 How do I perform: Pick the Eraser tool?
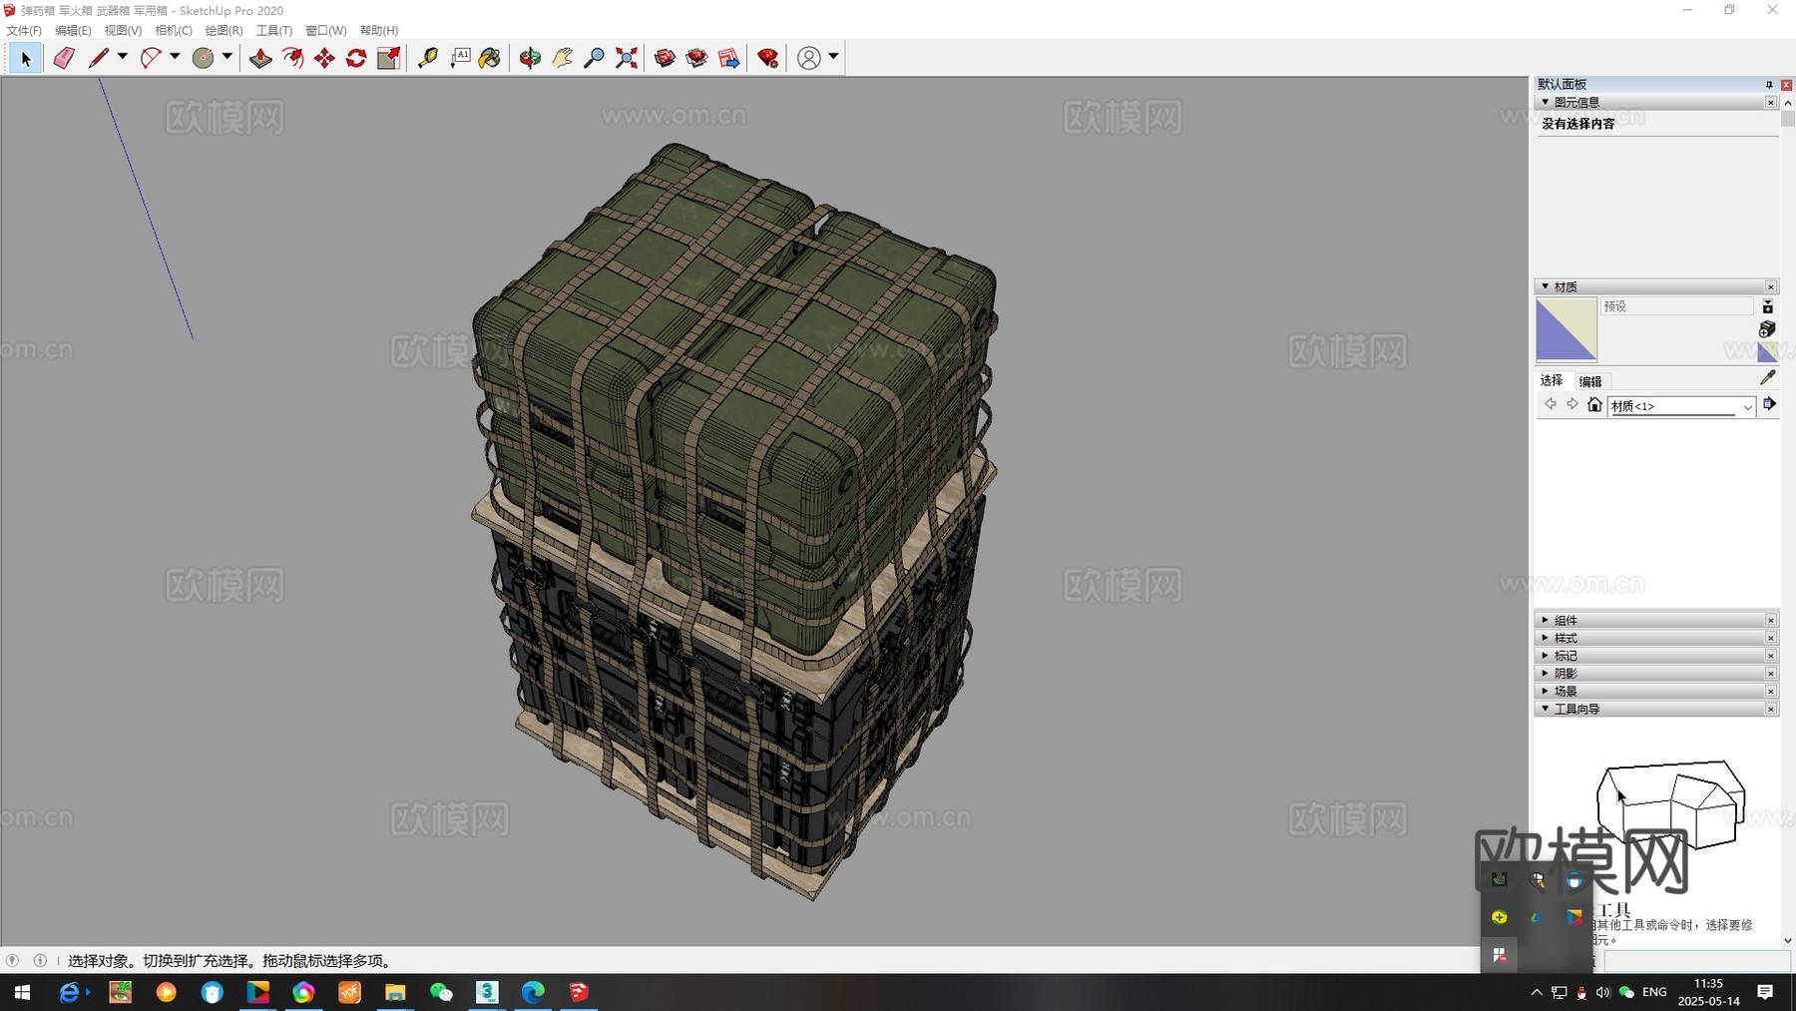point(64,59)
